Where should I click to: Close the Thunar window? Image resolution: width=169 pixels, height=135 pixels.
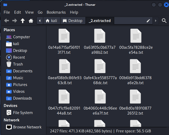[x=166, y=5]
